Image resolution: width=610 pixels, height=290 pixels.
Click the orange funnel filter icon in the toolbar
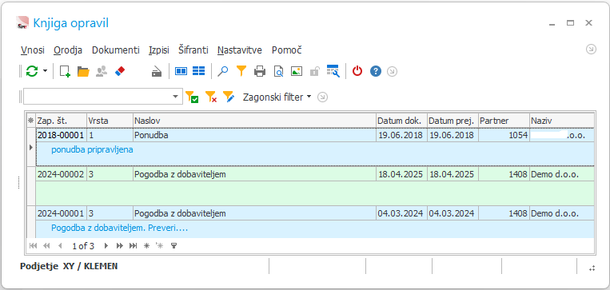[241, 71]
